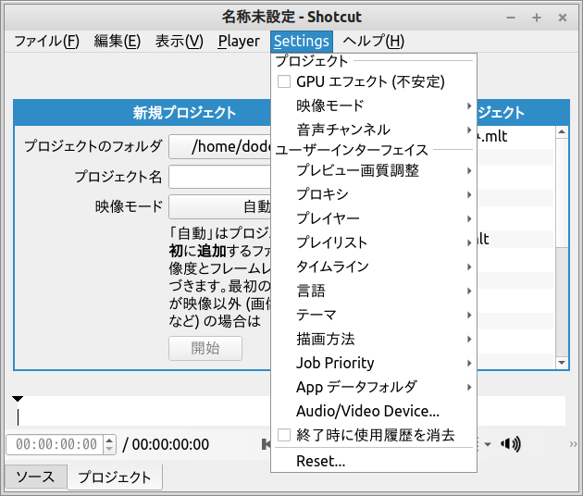Click the recent projects scrollbar down arrow
This screenshot has width=583, height=496.
tap(561, 362)
